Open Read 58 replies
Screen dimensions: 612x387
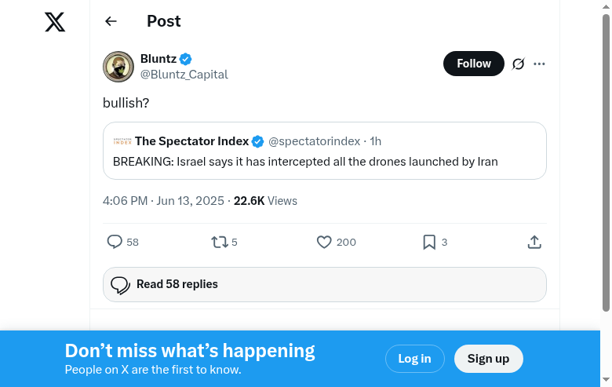click(x=324, y=284)
